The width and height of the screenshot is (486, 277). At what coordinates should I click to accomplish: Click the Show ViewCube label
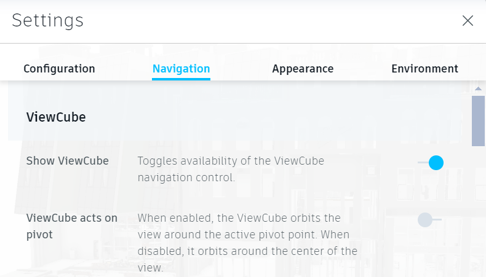(68, 162)
